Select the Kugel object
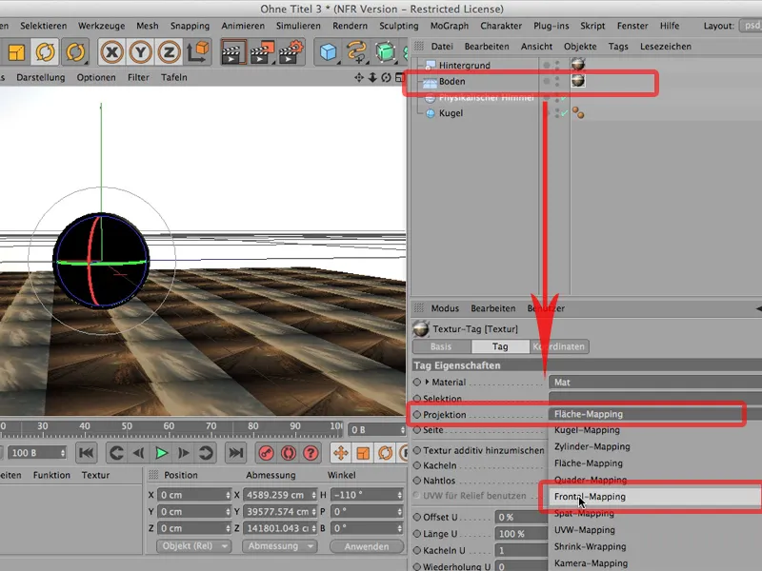762x571 pixels. pos(451,113)
